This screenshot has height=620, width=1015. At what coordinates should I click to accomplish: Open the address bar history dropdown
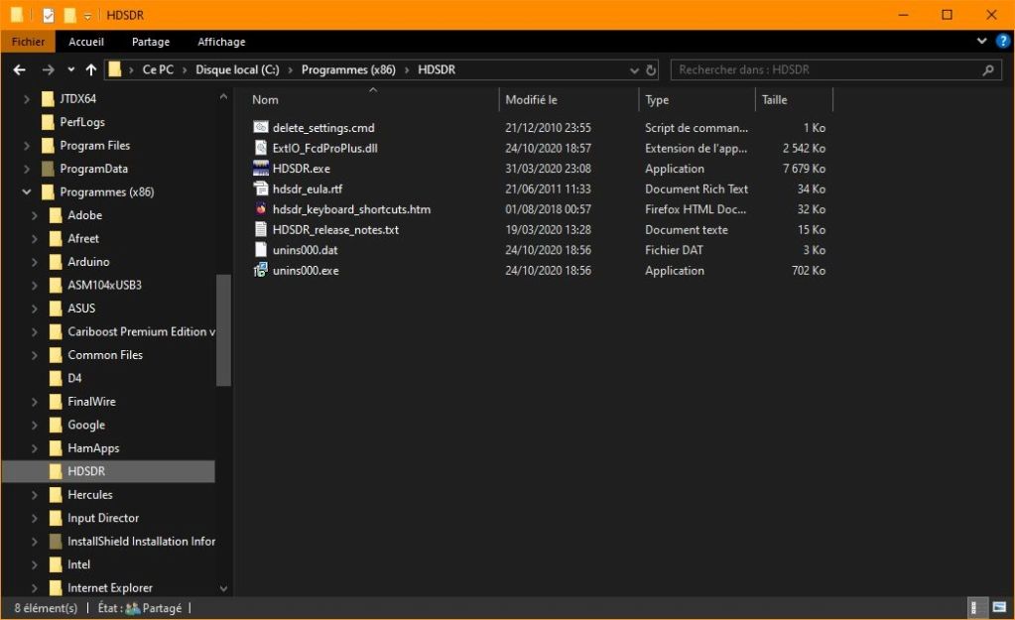click(x=635, y=70)
